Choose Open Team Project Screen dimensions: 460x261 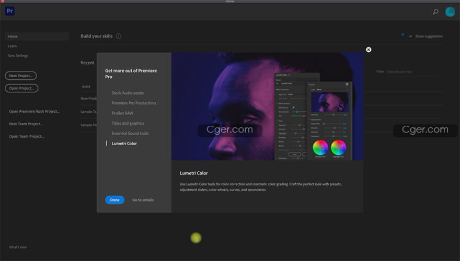click(27, 137)
